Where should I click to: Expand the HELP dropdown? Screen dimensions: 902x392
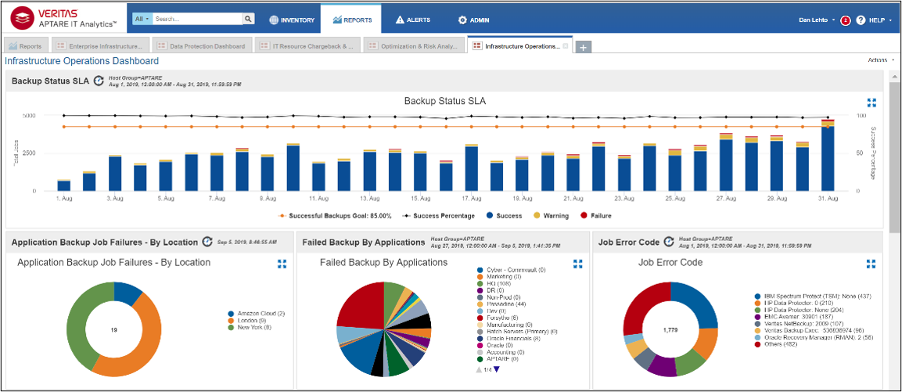(x=880, y=20)
